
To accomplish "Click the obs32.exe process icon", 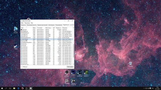I will [21, 30].
